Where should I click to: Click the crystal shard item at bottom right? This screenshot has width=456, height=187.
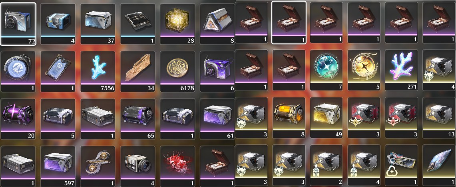[439, 165]
